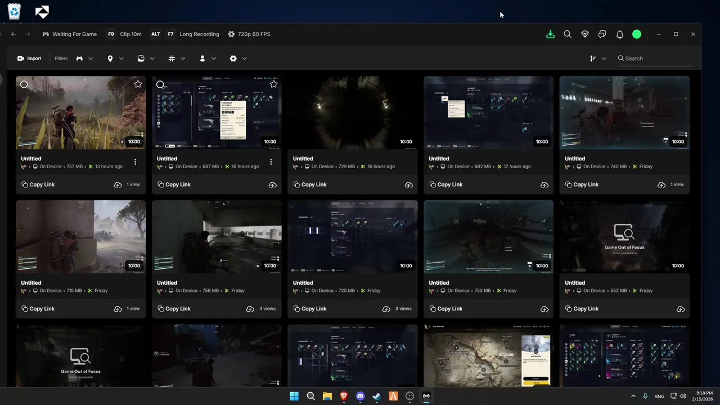Upload the 753 MB clip to cloud

(x=544, y=309)
